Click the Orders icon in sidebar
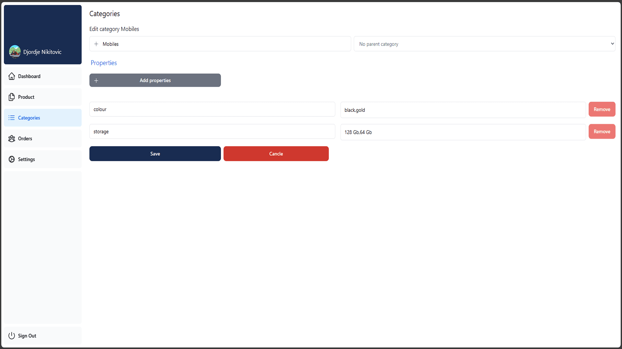Image resolution: width=622 pixels, height=349 pixels. click(11, 139)
